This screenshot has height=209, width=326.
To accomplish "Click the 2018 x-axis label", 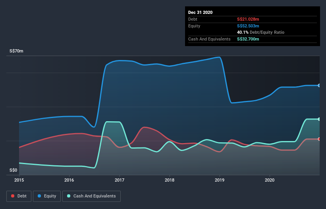I will [170, 180].
